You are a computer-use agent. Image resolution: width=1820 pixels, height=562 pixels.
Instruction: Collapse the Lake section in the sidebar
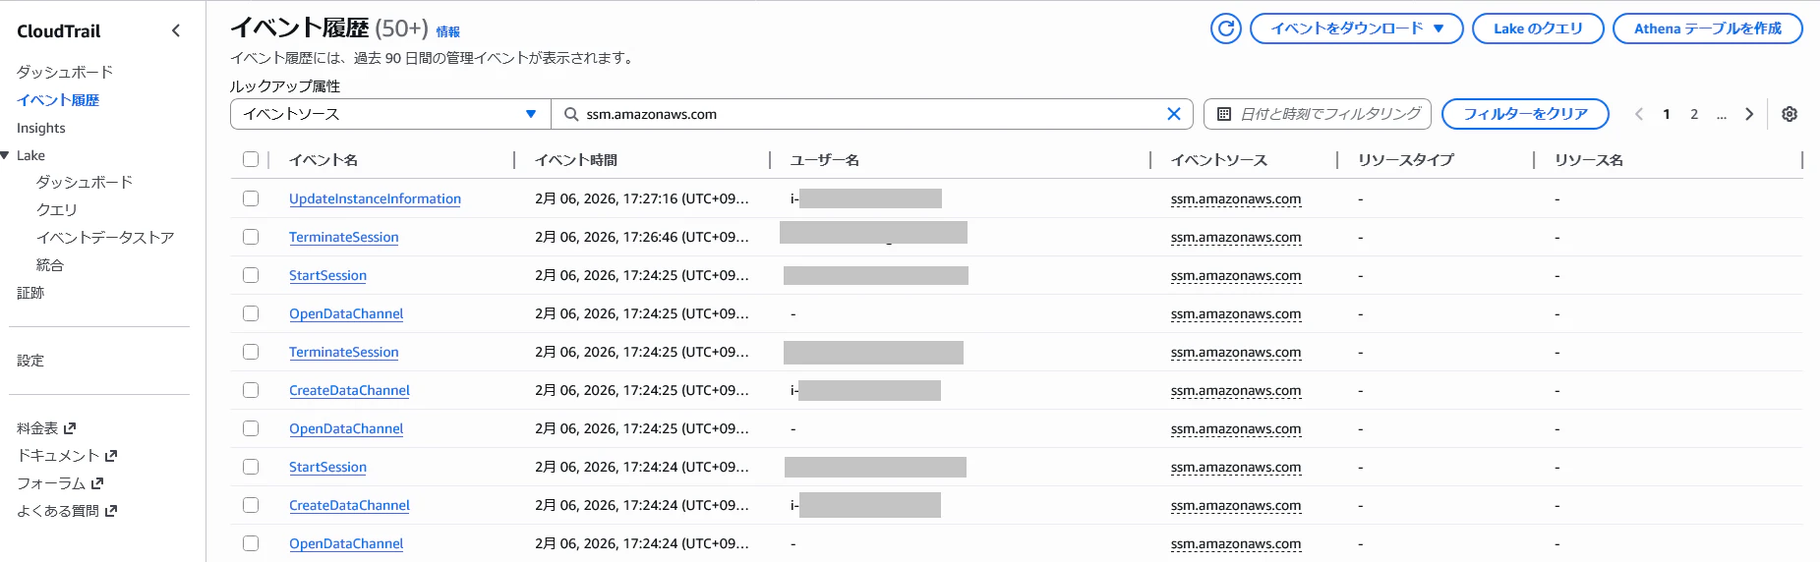point(6,155)
